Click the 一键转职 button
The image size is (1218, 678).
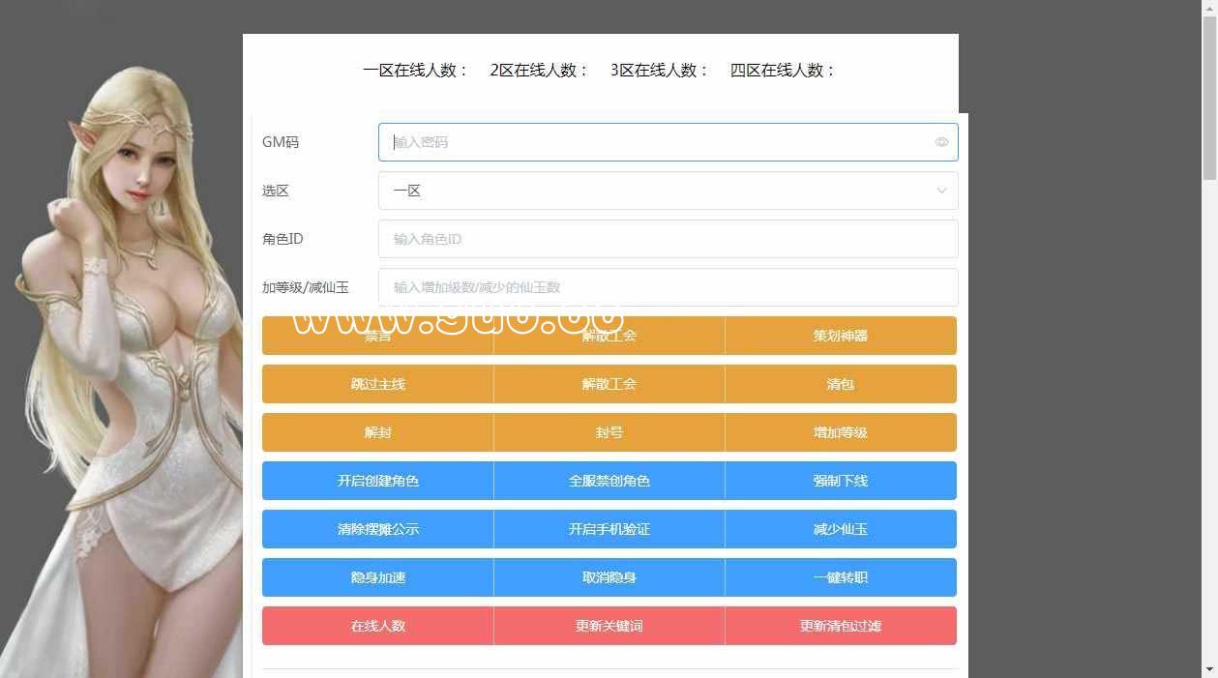(x=840, y=577)
